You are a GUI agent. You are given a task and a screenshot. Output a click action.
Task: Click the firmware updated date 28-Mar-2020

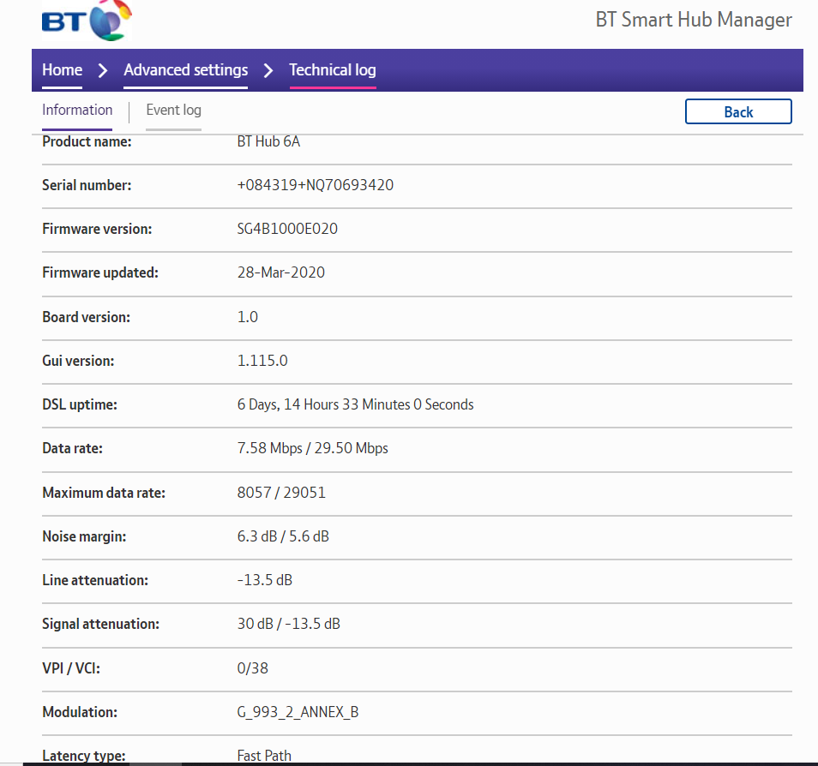[280, 273]
